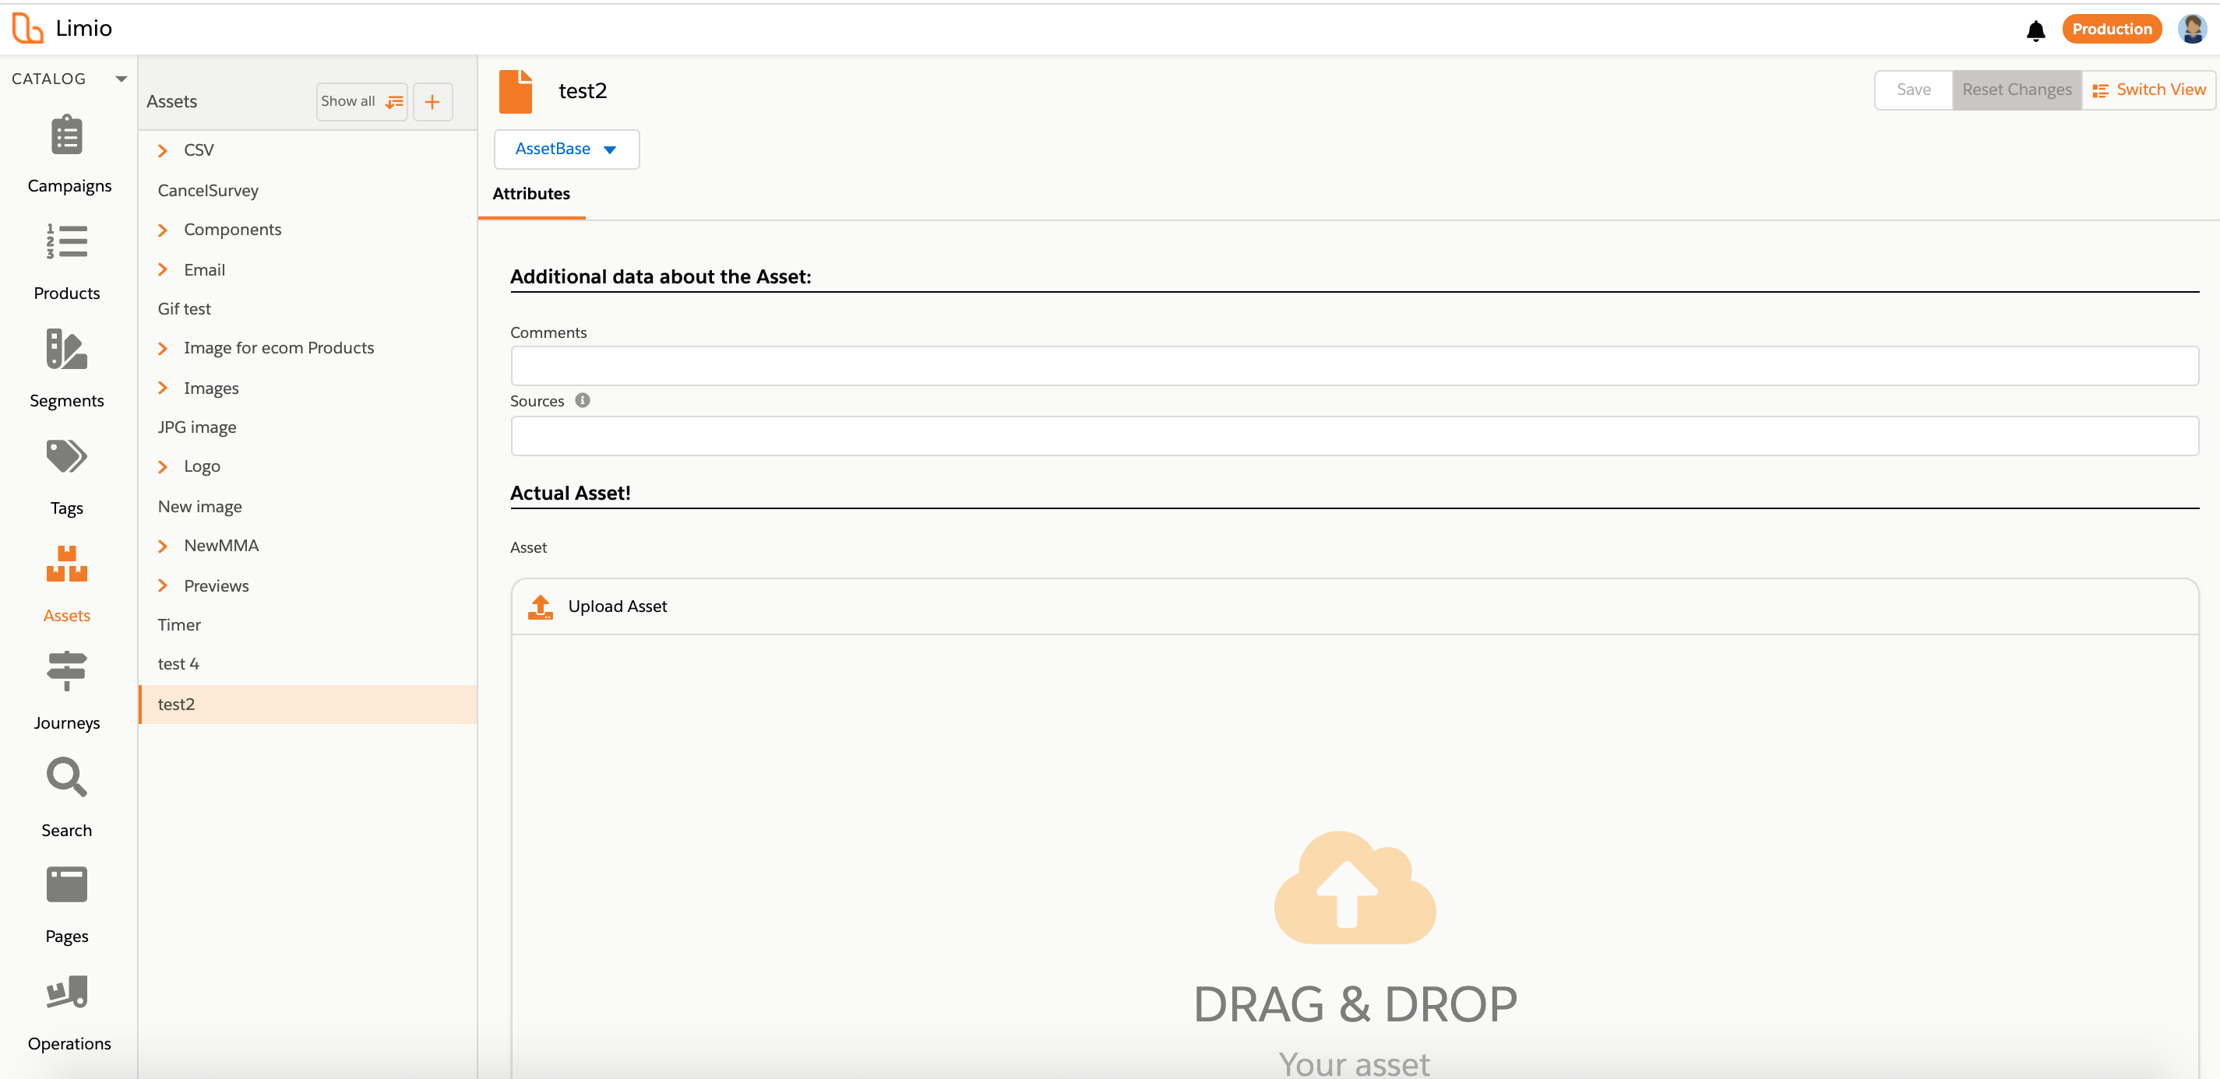This screenshot has width=2220, height=1079.
Task: Open the Segments icon in sidebar
Action: 66,350
